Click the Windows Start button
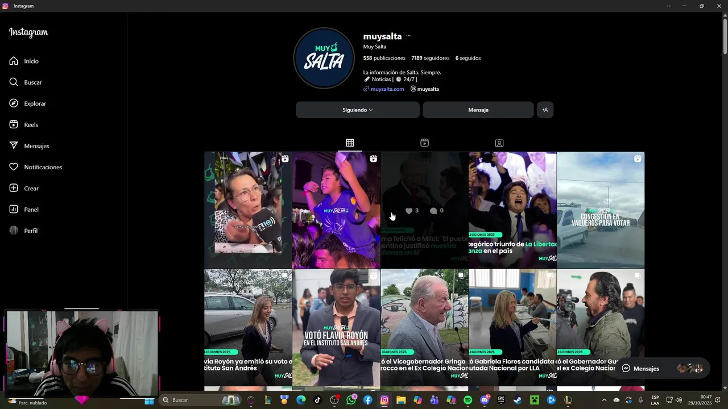Screen dimensions: 728x409 [x=149, y=400]
